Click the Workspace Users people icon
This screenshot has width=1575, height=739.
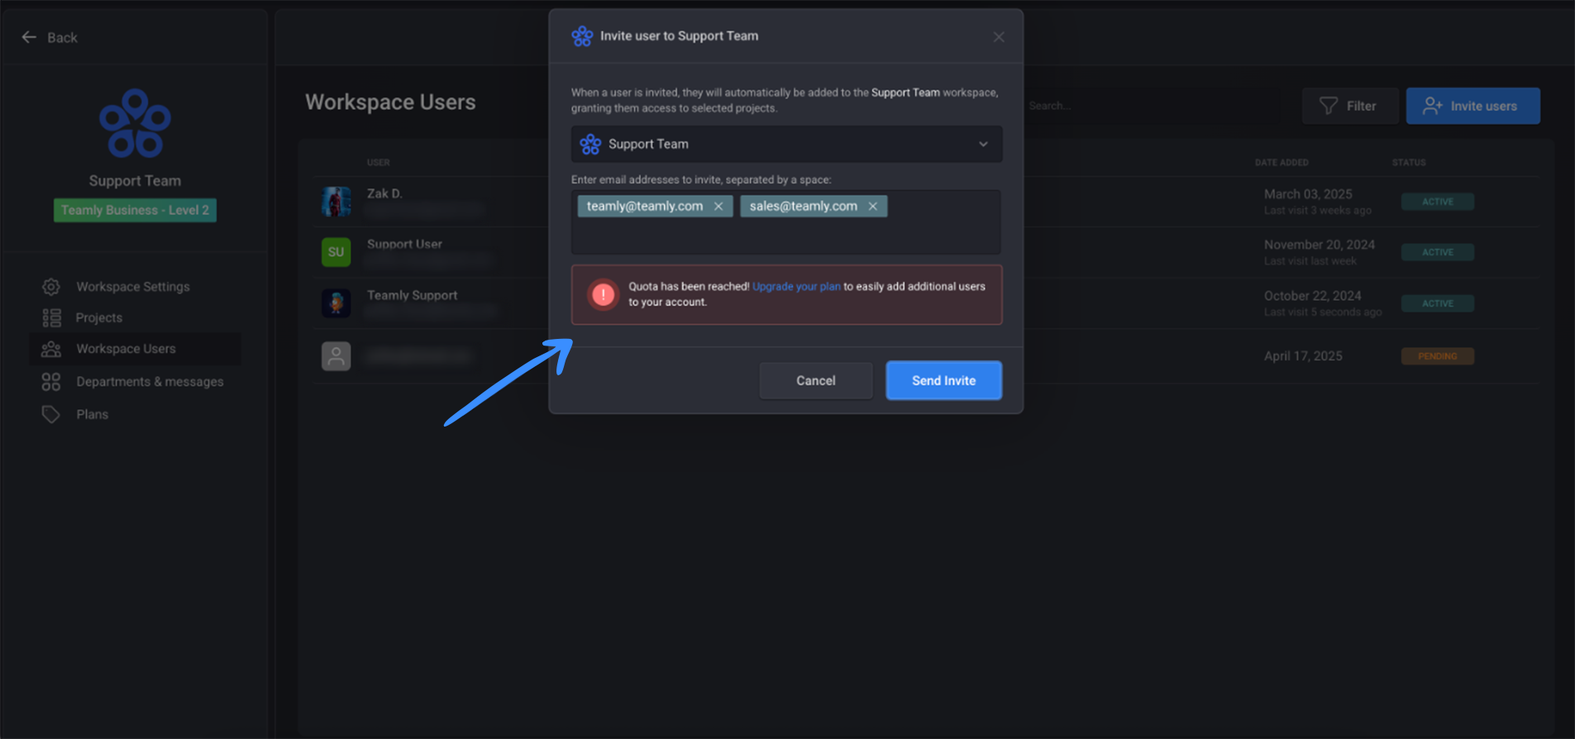click(51, 349)
